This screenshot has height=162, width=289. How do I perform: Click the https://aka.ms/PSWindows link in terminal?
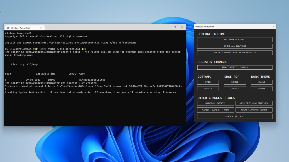click(x=119, y=43)
